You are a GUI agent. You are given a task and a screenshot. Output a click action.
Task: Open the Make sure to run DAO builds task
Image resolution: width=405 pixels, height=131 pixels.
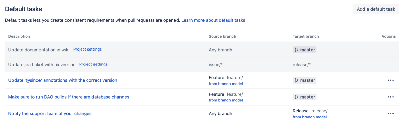69,97
